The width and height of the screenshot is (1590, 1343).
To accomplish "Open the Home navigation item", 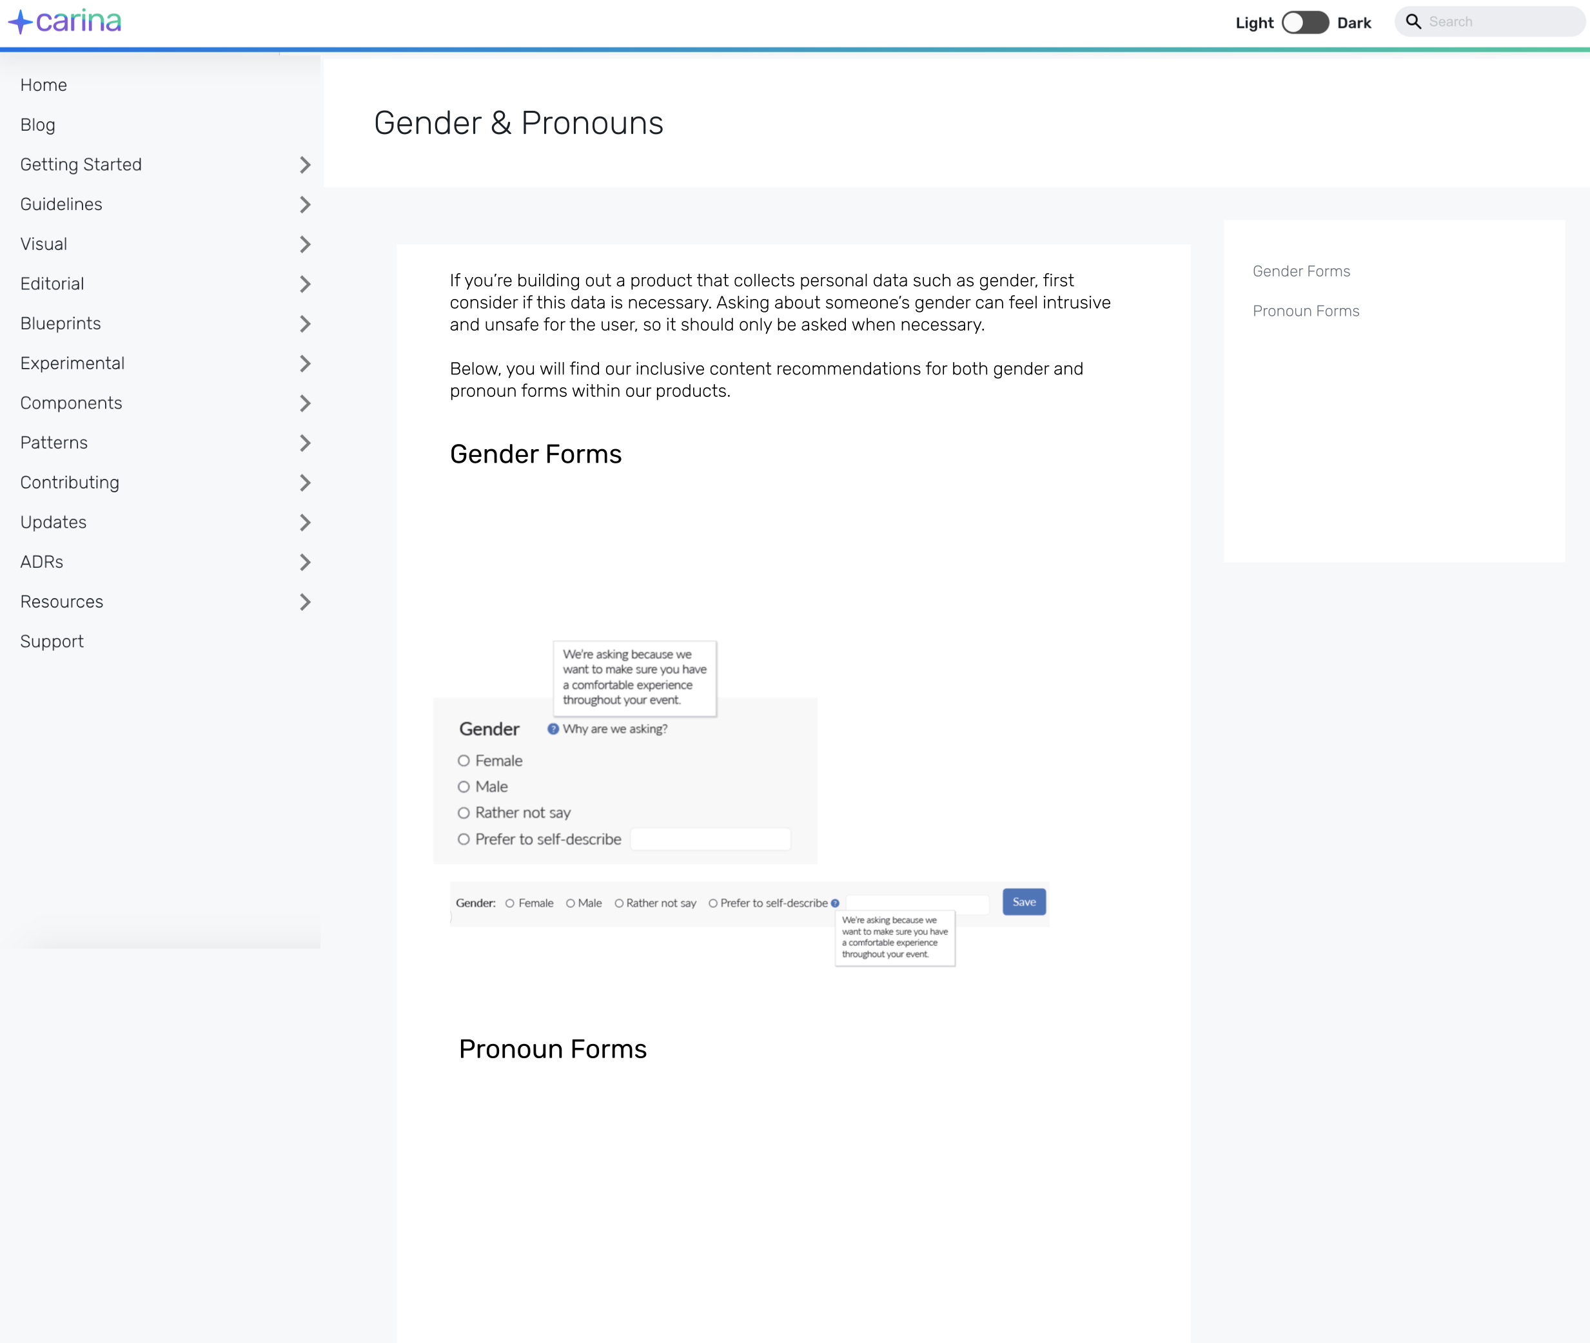I will [x=43, y=85].
